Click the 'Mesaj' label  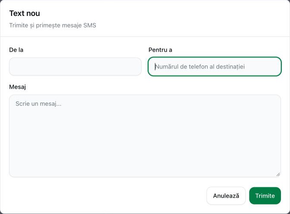tap(17, 87)
